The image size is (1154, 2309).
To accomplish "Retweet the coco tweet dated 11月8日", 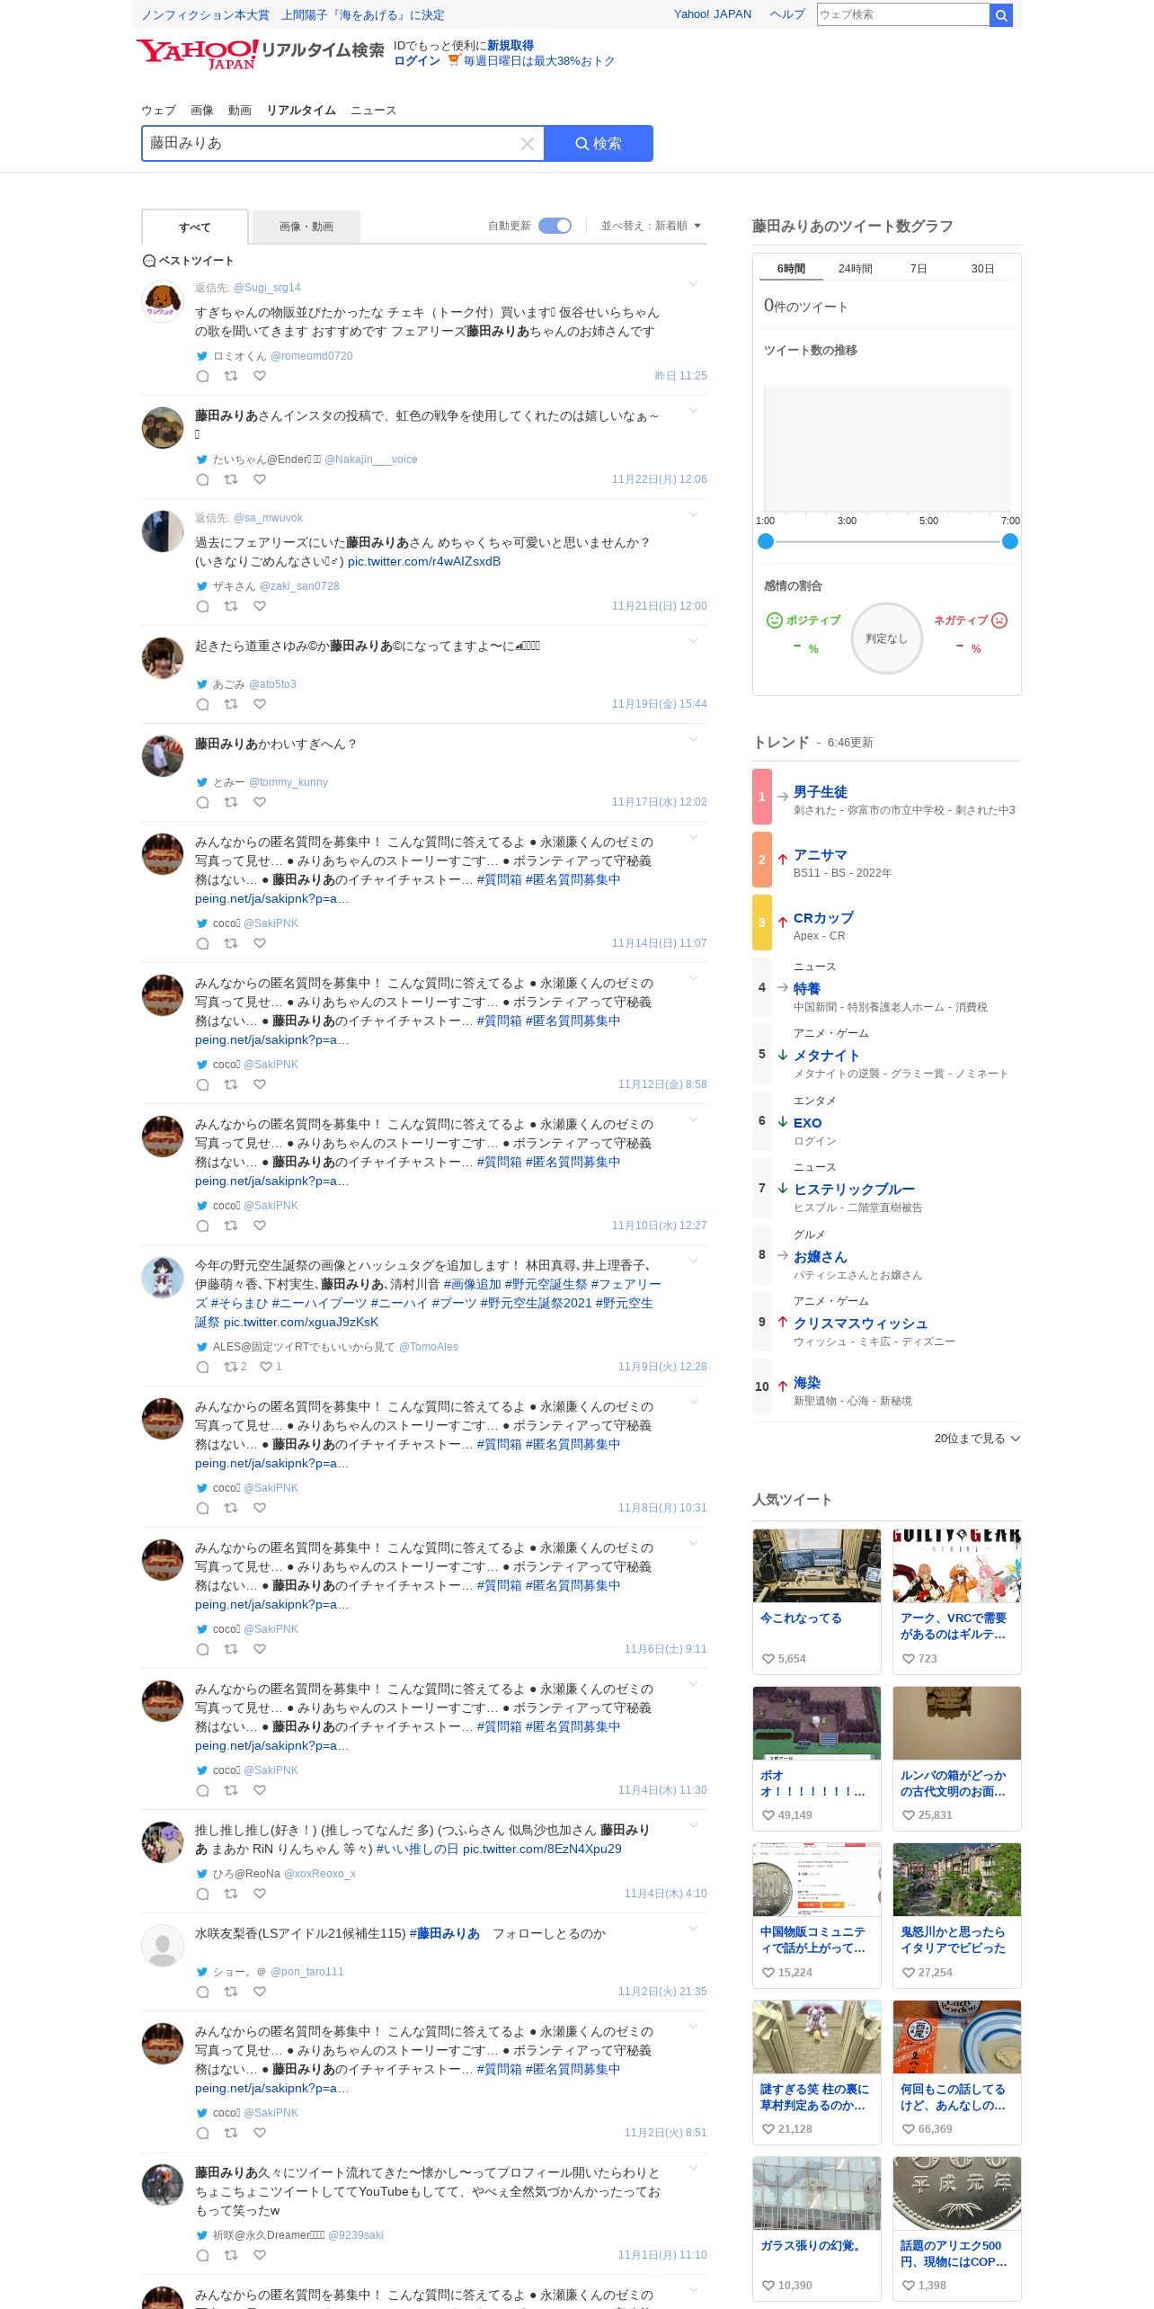I will pos(231,1508).
